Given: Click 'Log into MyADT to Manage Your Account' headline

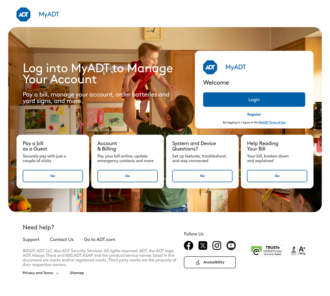Looking at the screenshot, I should pos(98,74).
